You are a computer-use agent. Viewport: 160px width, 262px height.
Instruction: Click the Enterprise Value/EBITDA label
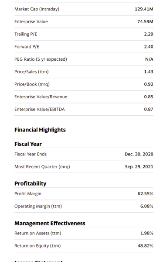coord(40,109)
